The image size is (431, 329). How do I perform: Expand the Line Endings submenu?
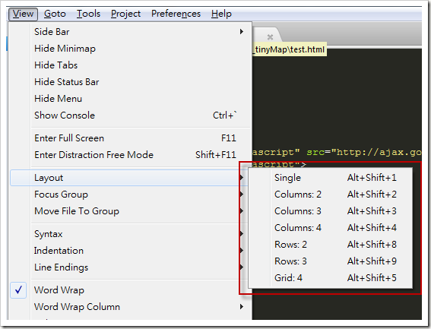pyautogui.click(x=129, y=267)
